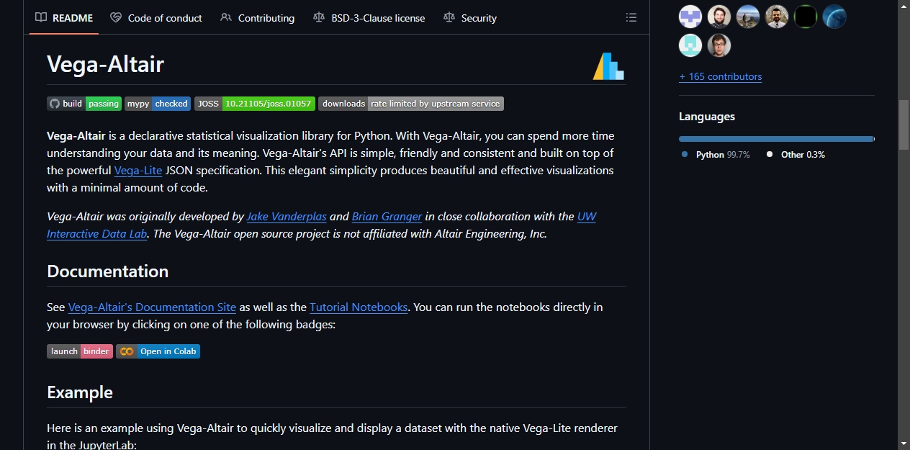The image size is (910, 450).
Task: Open the Security tab
Action: 470,18
